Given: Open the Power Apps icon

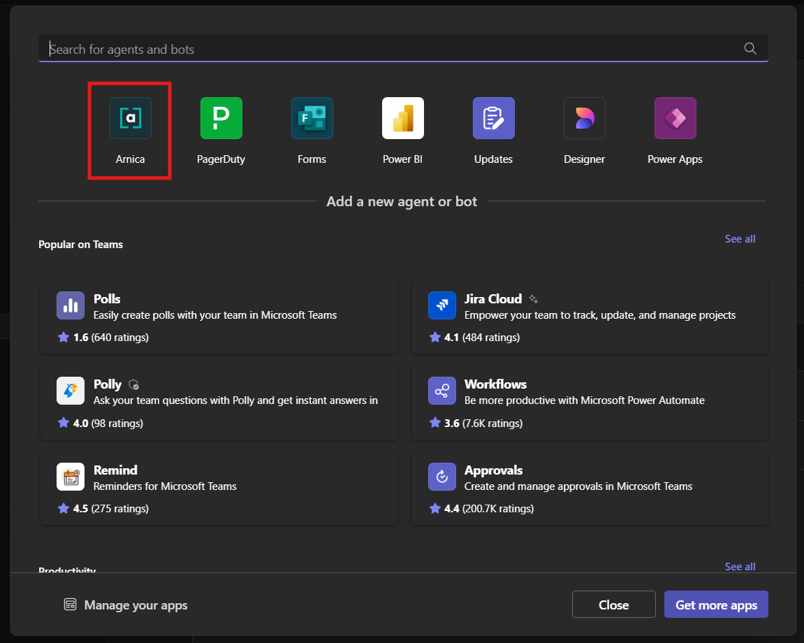Looking at the screenshot, I should [675, 118].
